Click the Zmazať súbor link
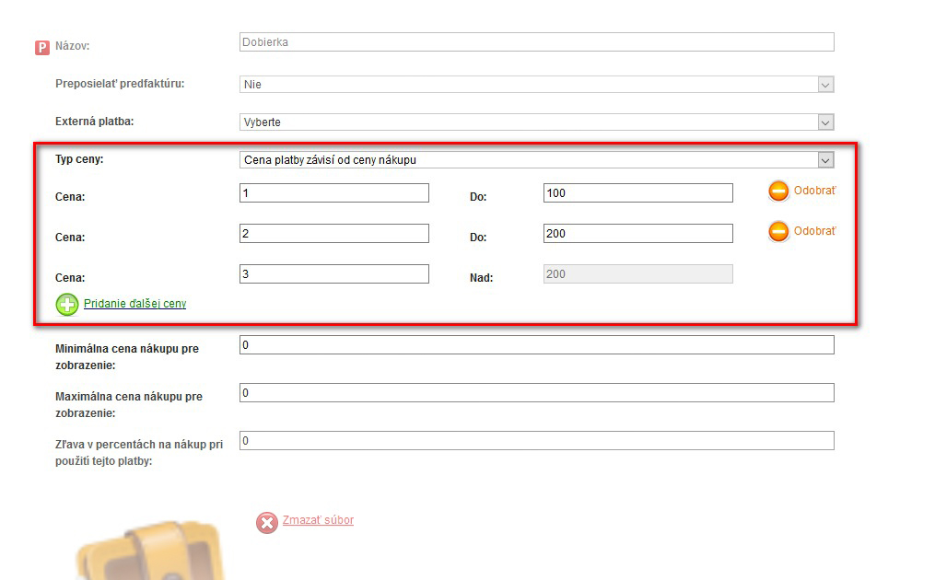Screen dimensions: 935x580 (318, 520)
